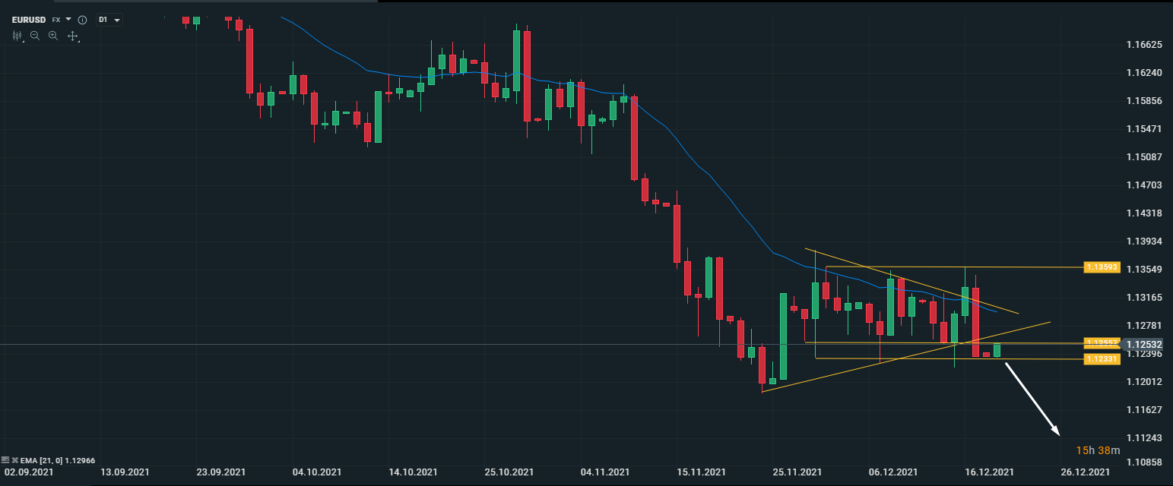Click the EURUSD symbol name

29,20
